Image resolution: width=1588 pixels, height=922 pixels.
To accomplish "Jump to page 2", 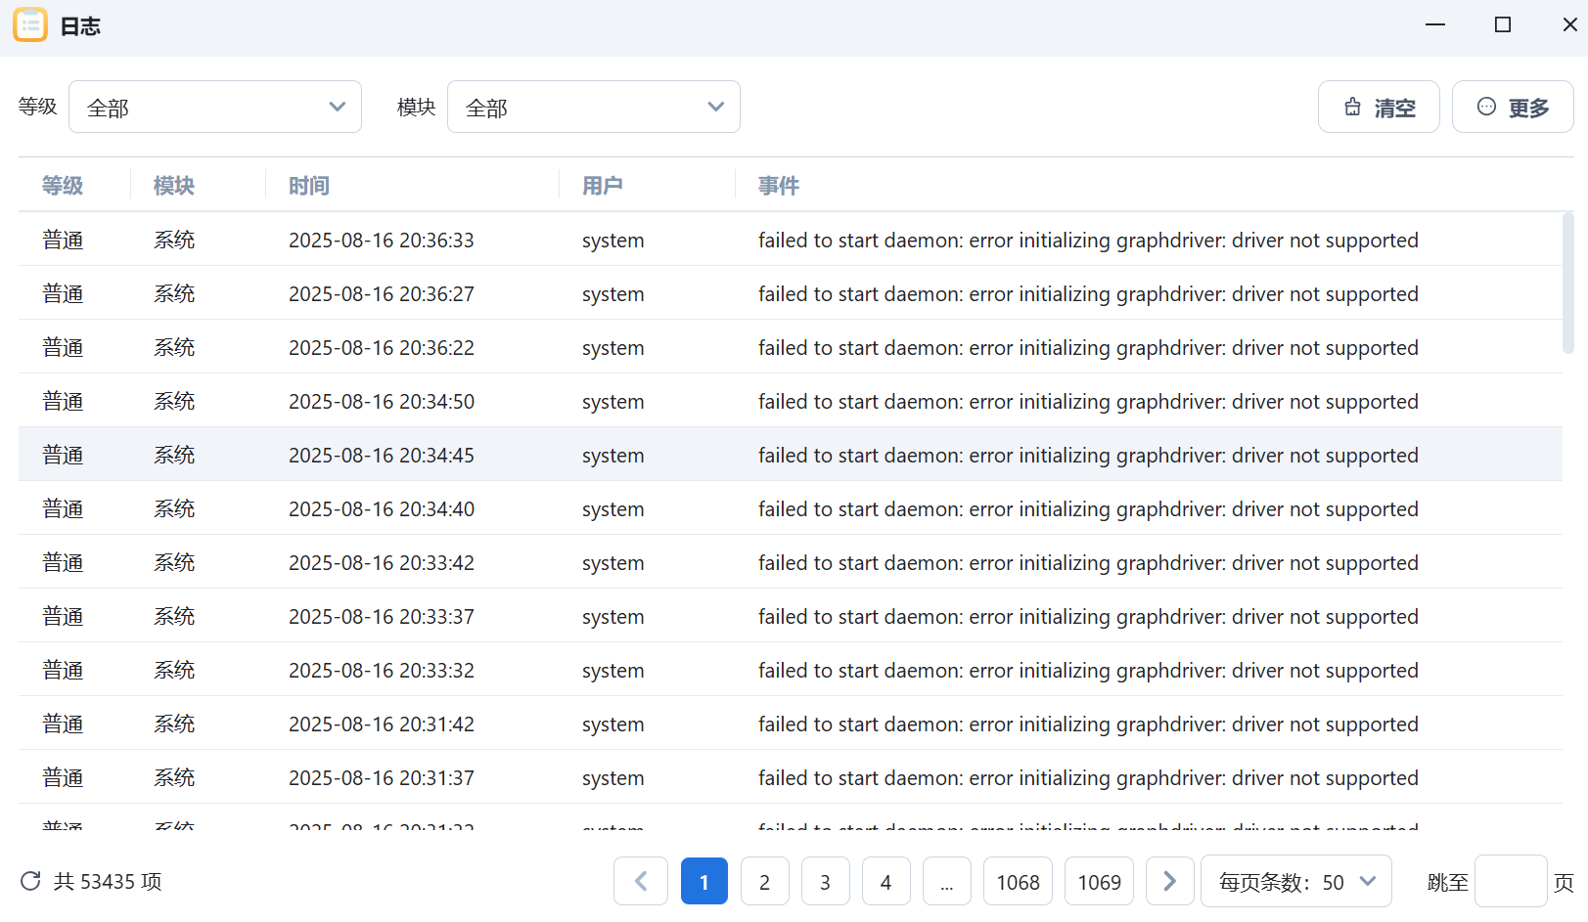I will coord(764,882).
